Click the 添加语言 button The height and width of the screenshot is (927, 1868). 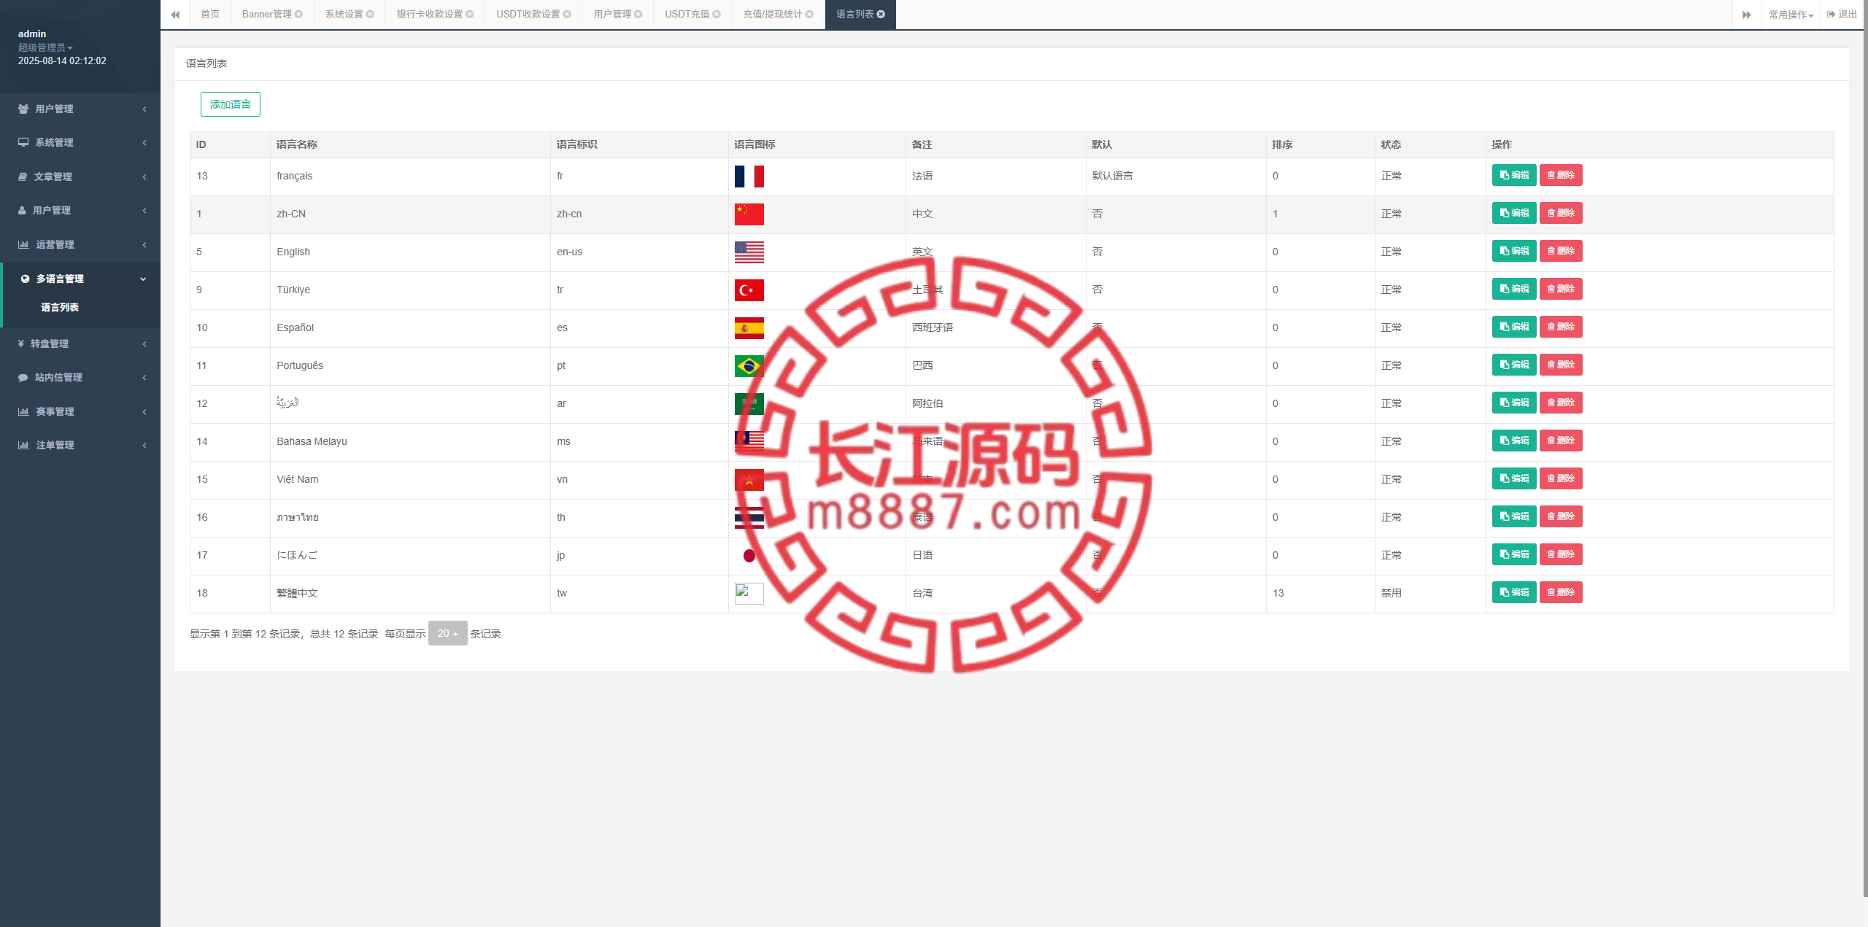[231, 104]
